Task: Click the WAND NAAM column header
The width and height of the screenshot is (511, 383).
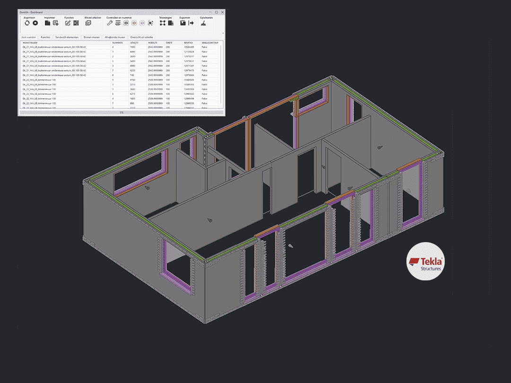Action: (30, 43)
